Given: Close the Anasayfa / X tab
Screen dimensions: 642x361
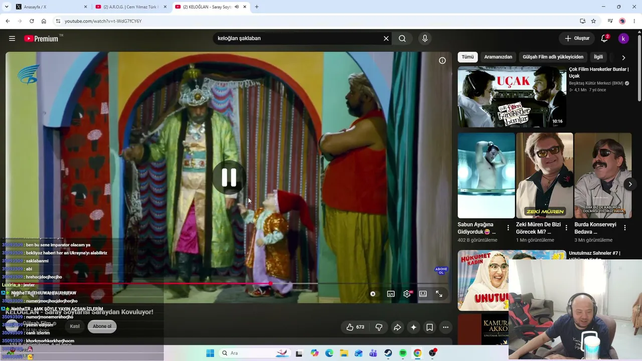Looking at the screenshot, I should [x=85, y=7].
